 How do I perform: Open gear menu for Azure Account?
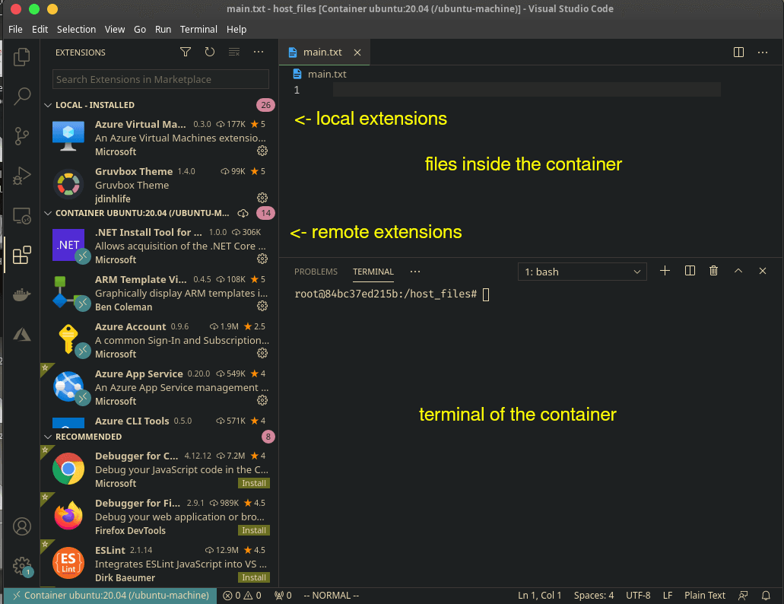pyautogui.click(x=262, y=354)
